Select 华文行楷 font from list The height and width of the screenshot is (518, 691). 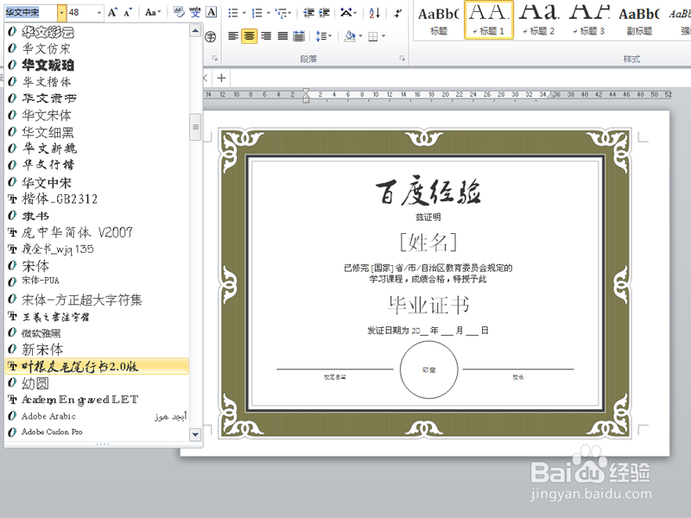(x=97, y=165)
